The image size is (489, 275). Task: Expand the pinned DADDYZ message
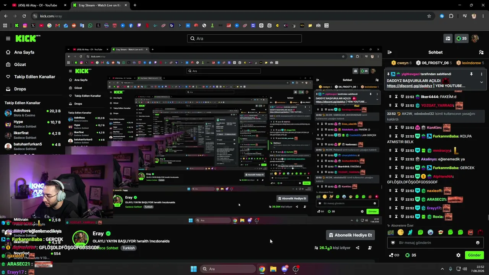[x=481, y=82]
